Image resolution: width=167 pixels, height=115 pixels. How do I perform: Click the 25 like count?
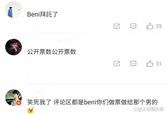[x=159, y=26]
